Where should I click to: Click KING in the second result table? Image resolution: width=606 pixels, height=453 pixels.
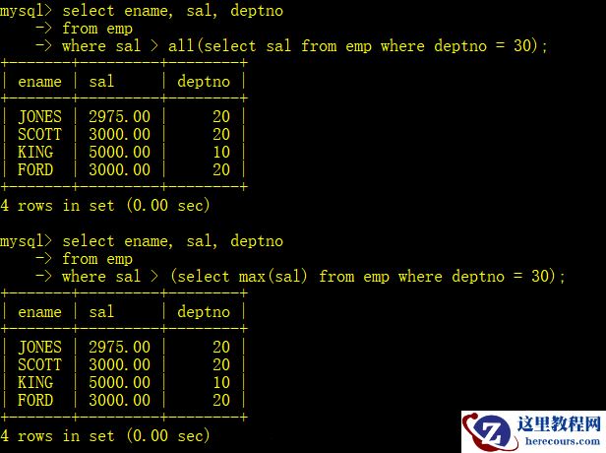point(35,383)
